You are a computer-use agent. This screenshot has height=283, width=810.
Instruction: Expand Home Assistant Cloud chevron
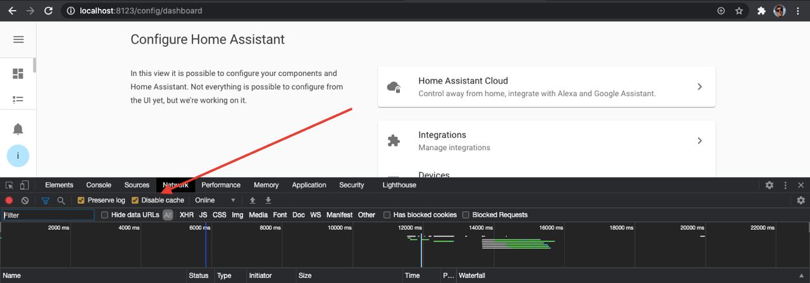699,87
